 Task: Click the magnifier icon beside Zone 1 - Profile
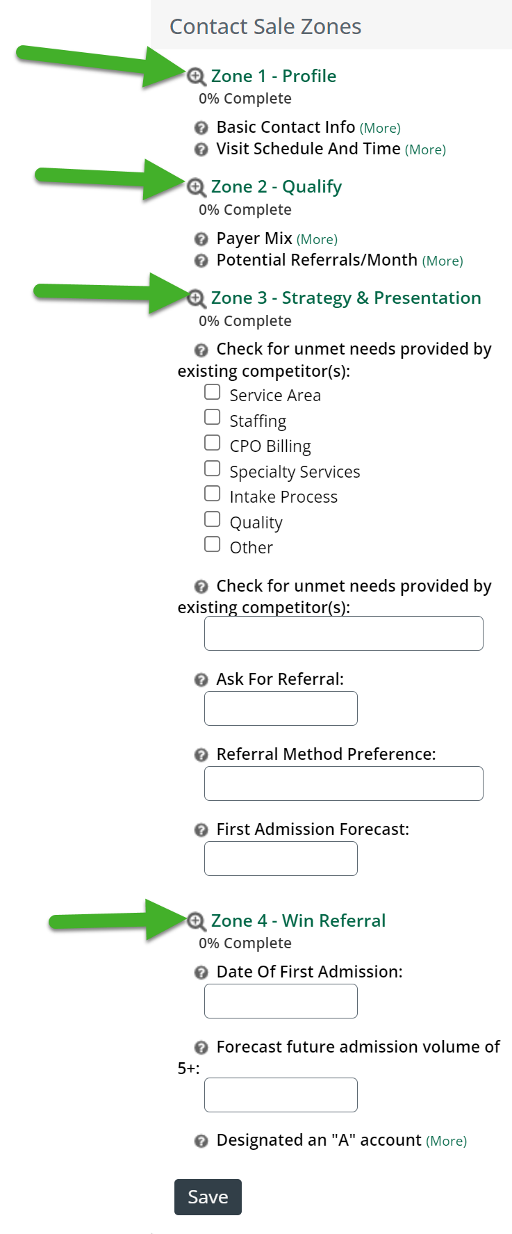pos(197,76)
